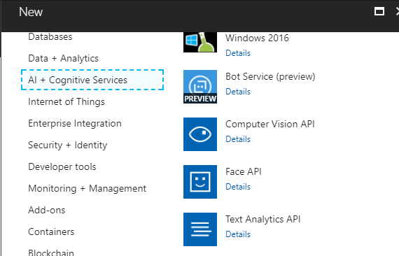Open the Containers category
This screenshot has width=399, height=256.
click(x=51, y=232)
